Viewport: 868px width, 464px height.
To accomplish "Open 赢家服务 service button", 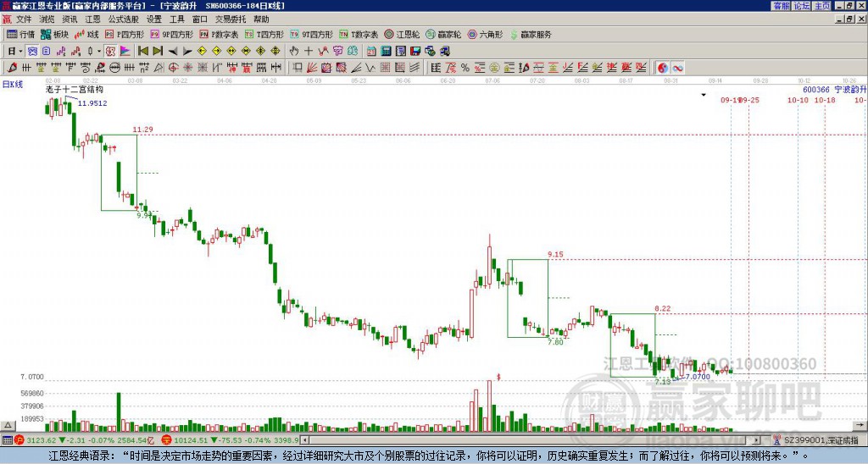I will pyautogui.click(x=531, y=34).
